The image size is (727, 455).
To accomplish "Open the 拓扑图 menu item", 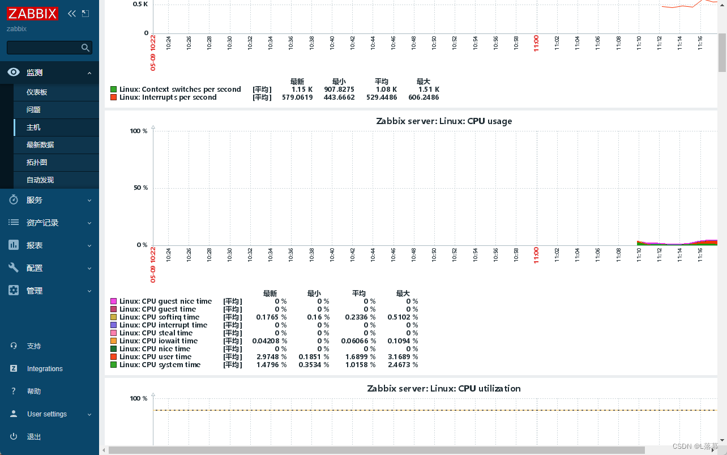I will 56,163.
